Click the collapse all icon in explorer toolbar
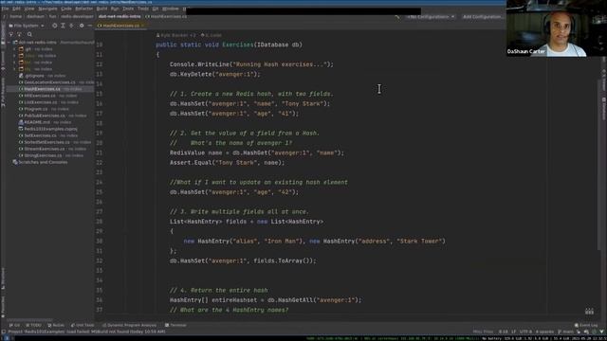The width and height of the screenshot is (607, 341). (x=71, y=26)
